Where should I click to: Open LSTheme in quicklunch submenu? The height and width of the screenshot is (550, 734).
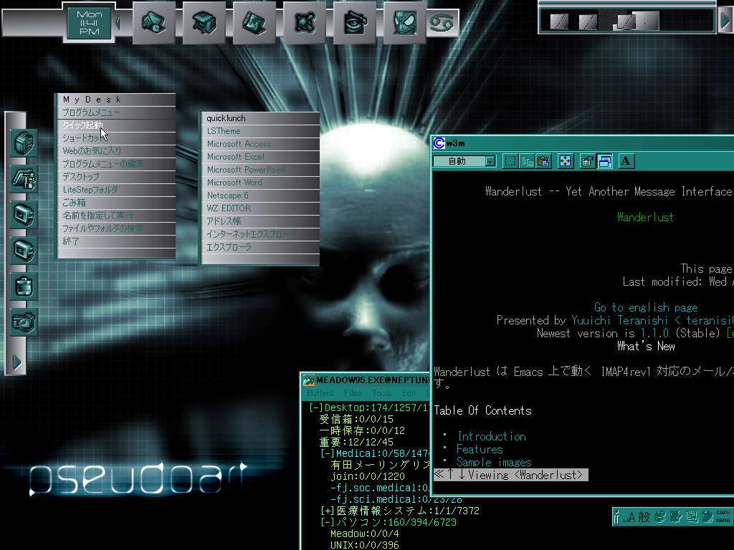coord(261,131)
